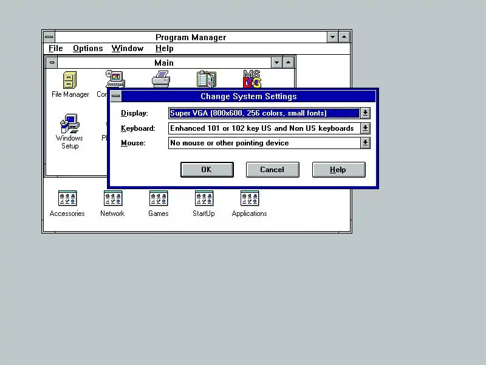Open the File menu in Program Manager
This screenshot has width=486, height=365.
click(x=56, y=49)
